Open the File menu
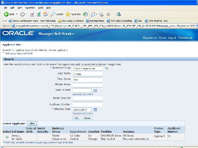The width and height of the screenshot is (198, 148). click(5, 8)
